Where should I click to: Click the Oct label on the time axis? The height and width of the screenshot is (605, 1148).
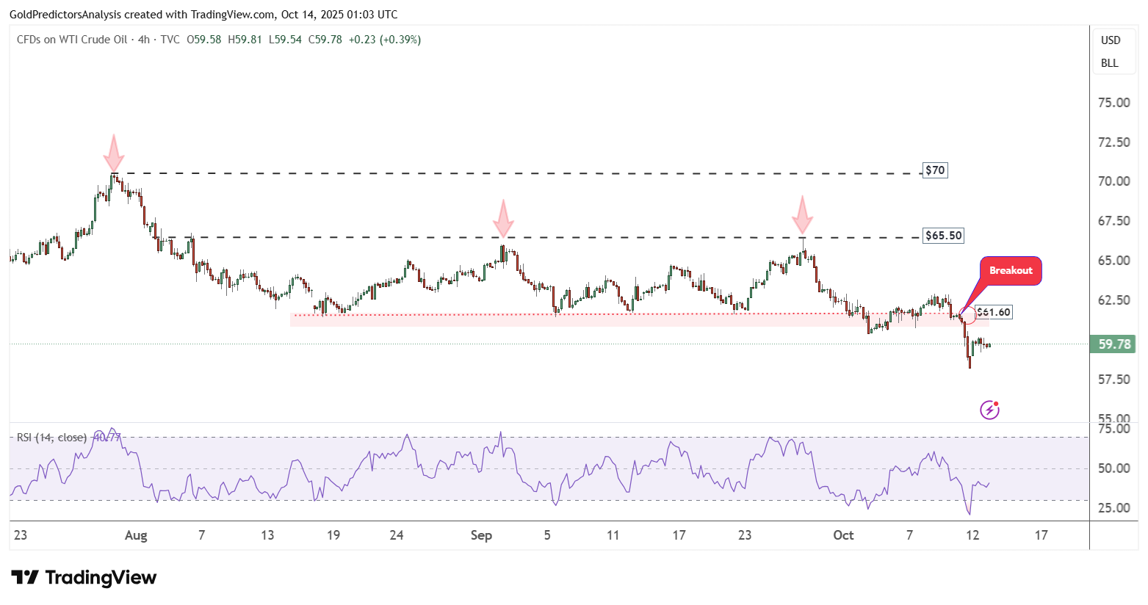click(843, 535)
